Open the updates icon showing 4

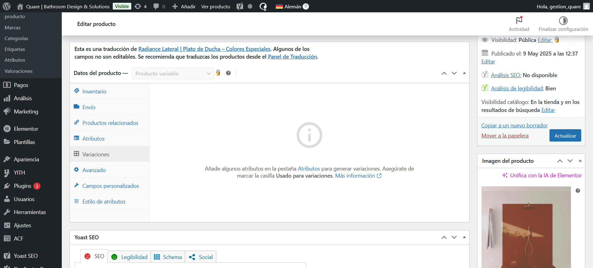click(x=141, y=6)
